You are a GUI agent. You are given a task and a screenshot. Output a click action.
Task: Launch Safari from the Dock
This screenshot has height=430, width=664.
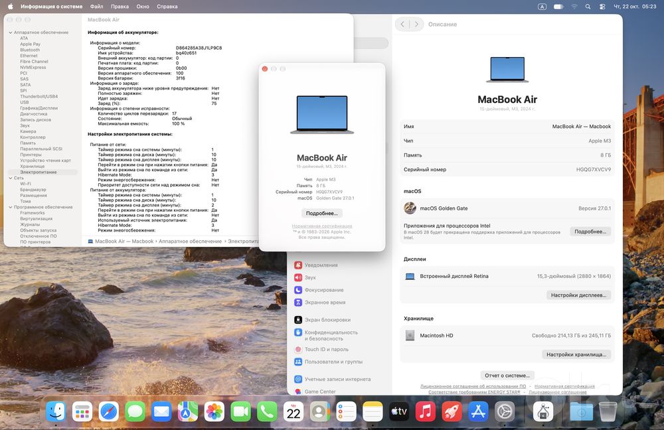[x=108, y=411]
